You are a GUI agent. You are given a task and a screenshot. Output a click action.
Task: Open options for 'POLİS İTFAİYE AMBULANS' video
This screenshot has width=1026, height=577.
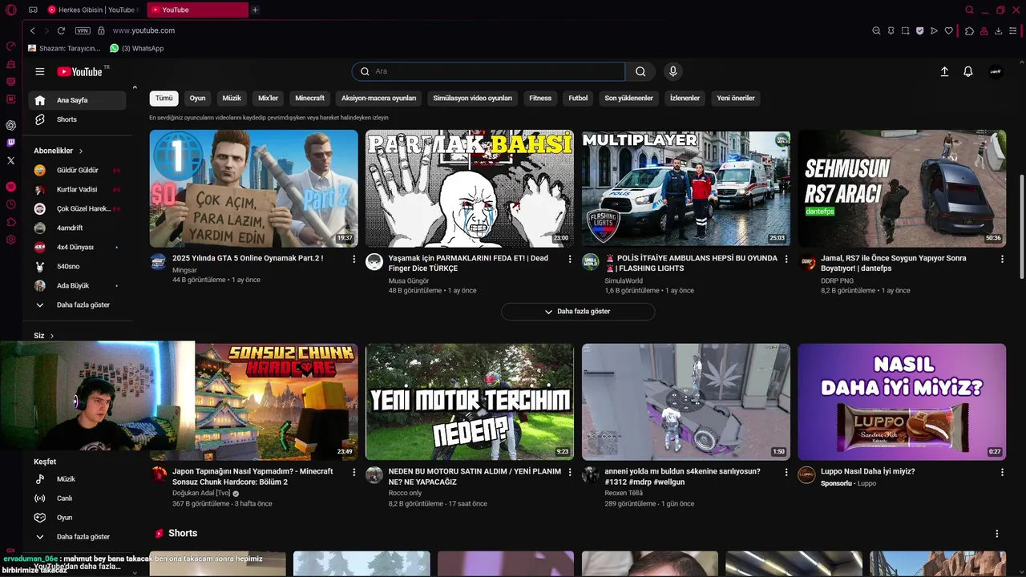(x=786, y=259)
